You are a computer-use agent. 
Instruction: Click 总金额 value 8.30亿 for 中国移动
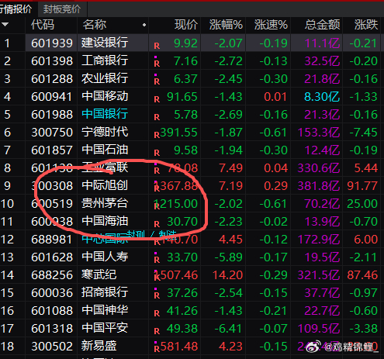pos(322,97)
